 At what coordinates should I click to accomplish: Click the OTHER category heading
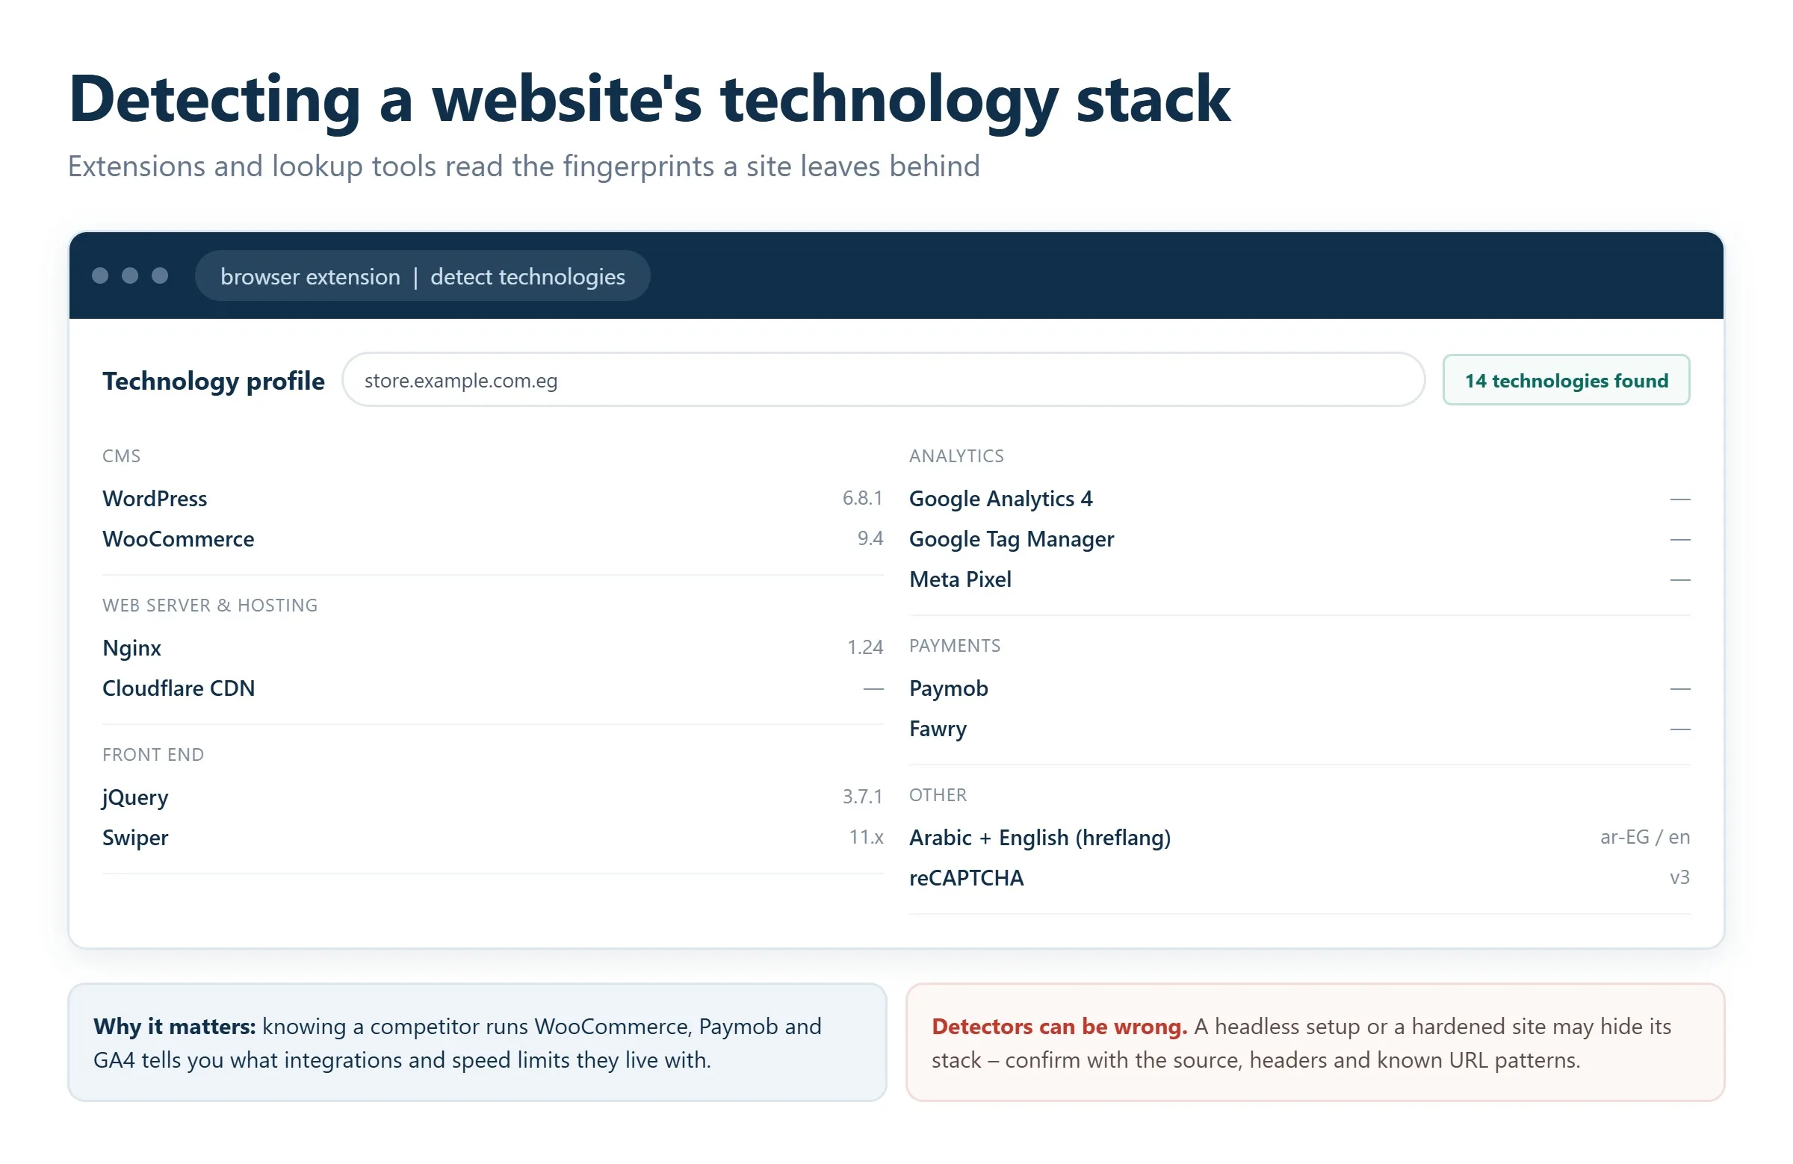click(937, 795)
